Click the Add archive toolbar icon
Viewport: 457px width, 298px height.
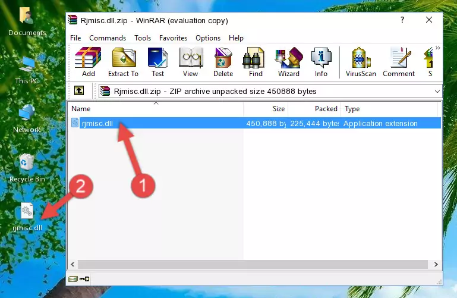tap(88, 62)
